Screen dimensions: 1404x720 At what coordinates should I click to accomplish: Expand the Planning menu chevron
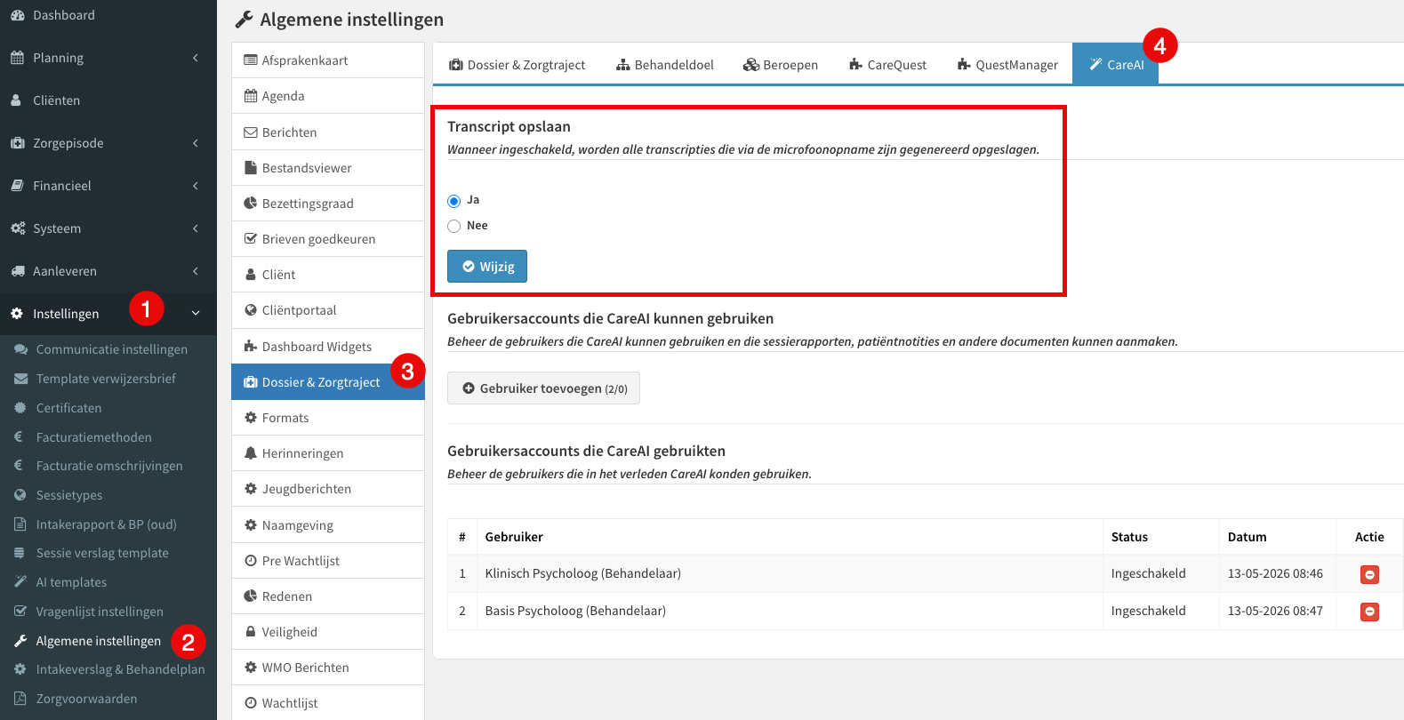pyautogui.click(x=196, y=58)
